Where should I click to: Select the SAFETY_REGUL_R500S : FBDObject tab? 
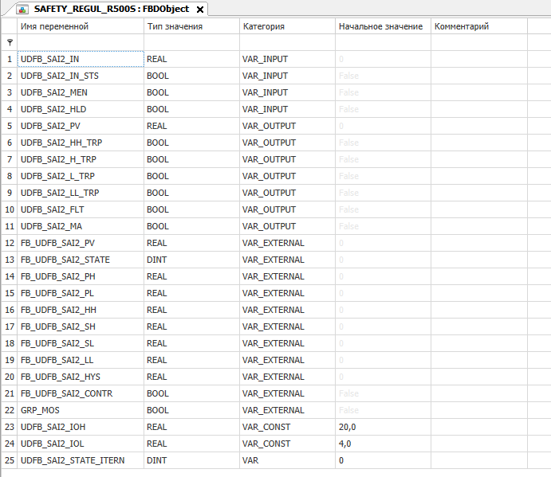109,10
